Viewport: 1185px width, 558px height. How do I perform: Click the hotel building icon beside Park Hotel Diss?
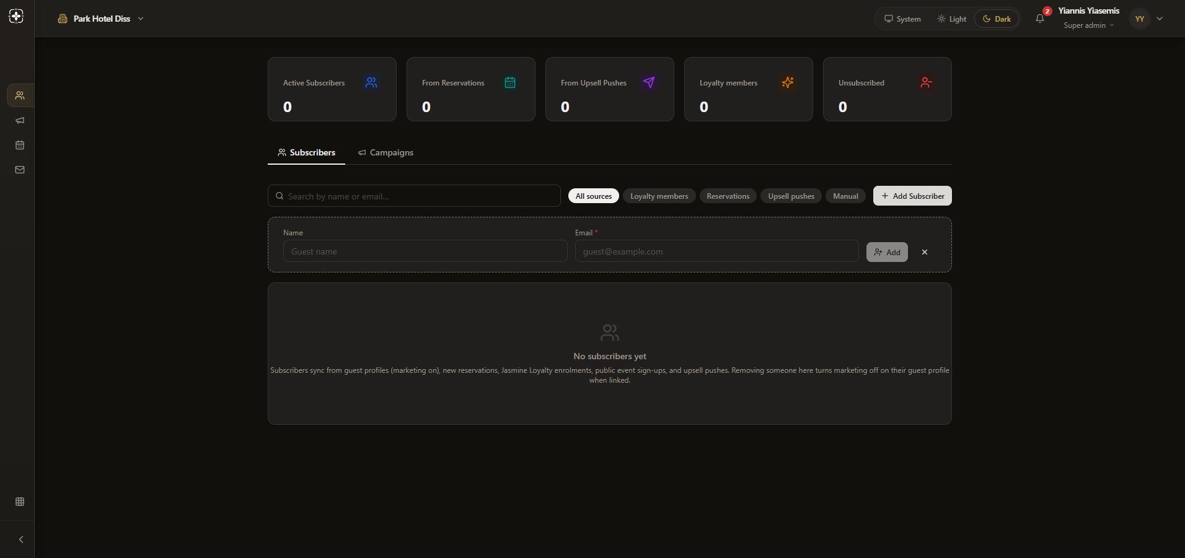pyautogui.click(x=63, y=19)
